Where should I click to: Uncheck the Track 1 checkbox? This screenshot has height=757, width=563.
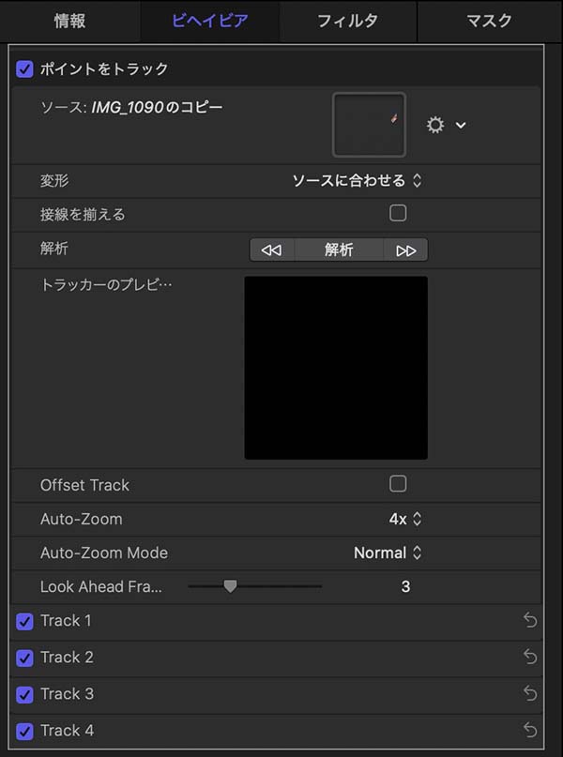(x=25, y=621)
